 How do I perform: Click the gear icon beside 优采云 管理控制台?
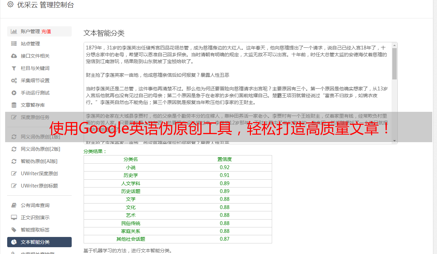tap(10, 5)
